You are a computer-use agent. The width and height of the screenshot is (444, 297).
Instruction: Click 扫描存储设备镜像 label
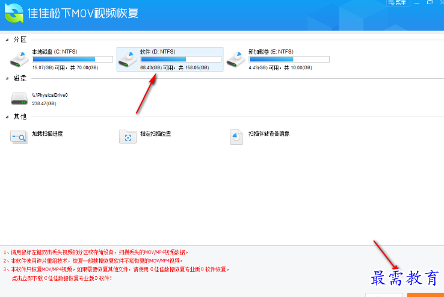coord(269,133)
